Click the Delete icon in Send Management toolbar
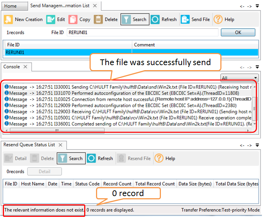The image size is (263, 219). point(98,20)
